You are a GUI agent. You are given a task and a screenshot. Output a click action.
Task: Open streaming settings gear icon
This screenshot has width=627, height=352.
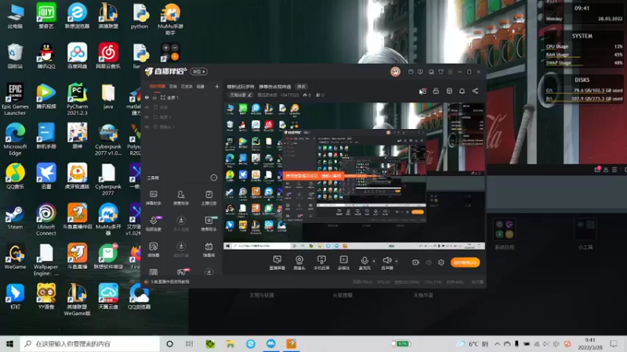(441, 262)
